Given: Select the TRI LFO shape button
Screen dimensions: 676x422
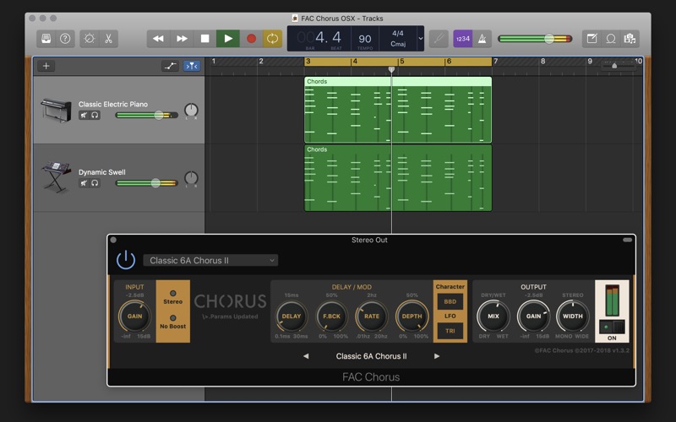Looking at the screenshot, I should click(450, 331).
